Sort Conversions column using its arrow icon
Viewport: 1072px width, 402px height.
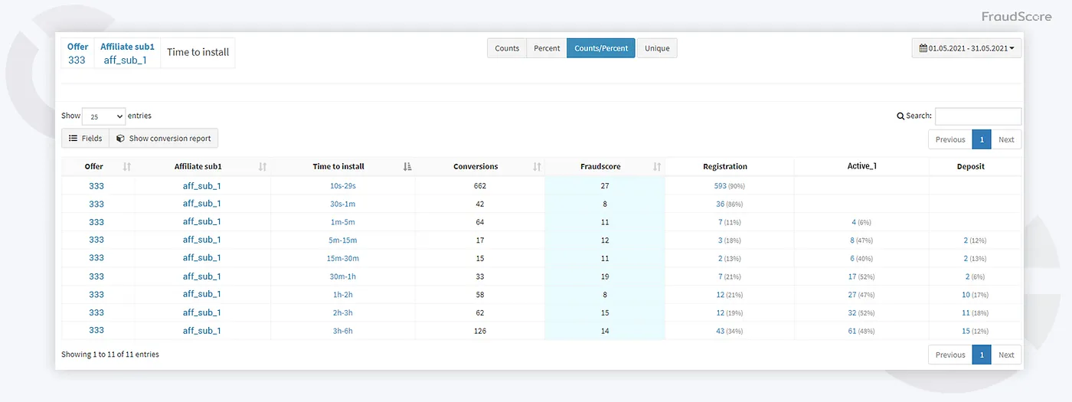(537, 166)
